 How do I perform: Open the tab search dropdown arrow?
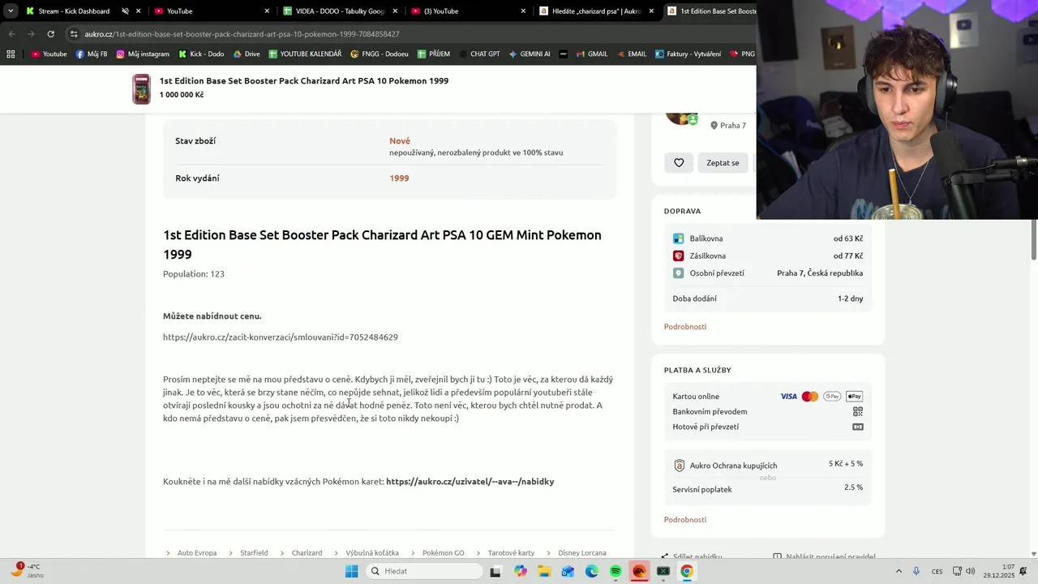pyautogui.click(x=11, y=11)
